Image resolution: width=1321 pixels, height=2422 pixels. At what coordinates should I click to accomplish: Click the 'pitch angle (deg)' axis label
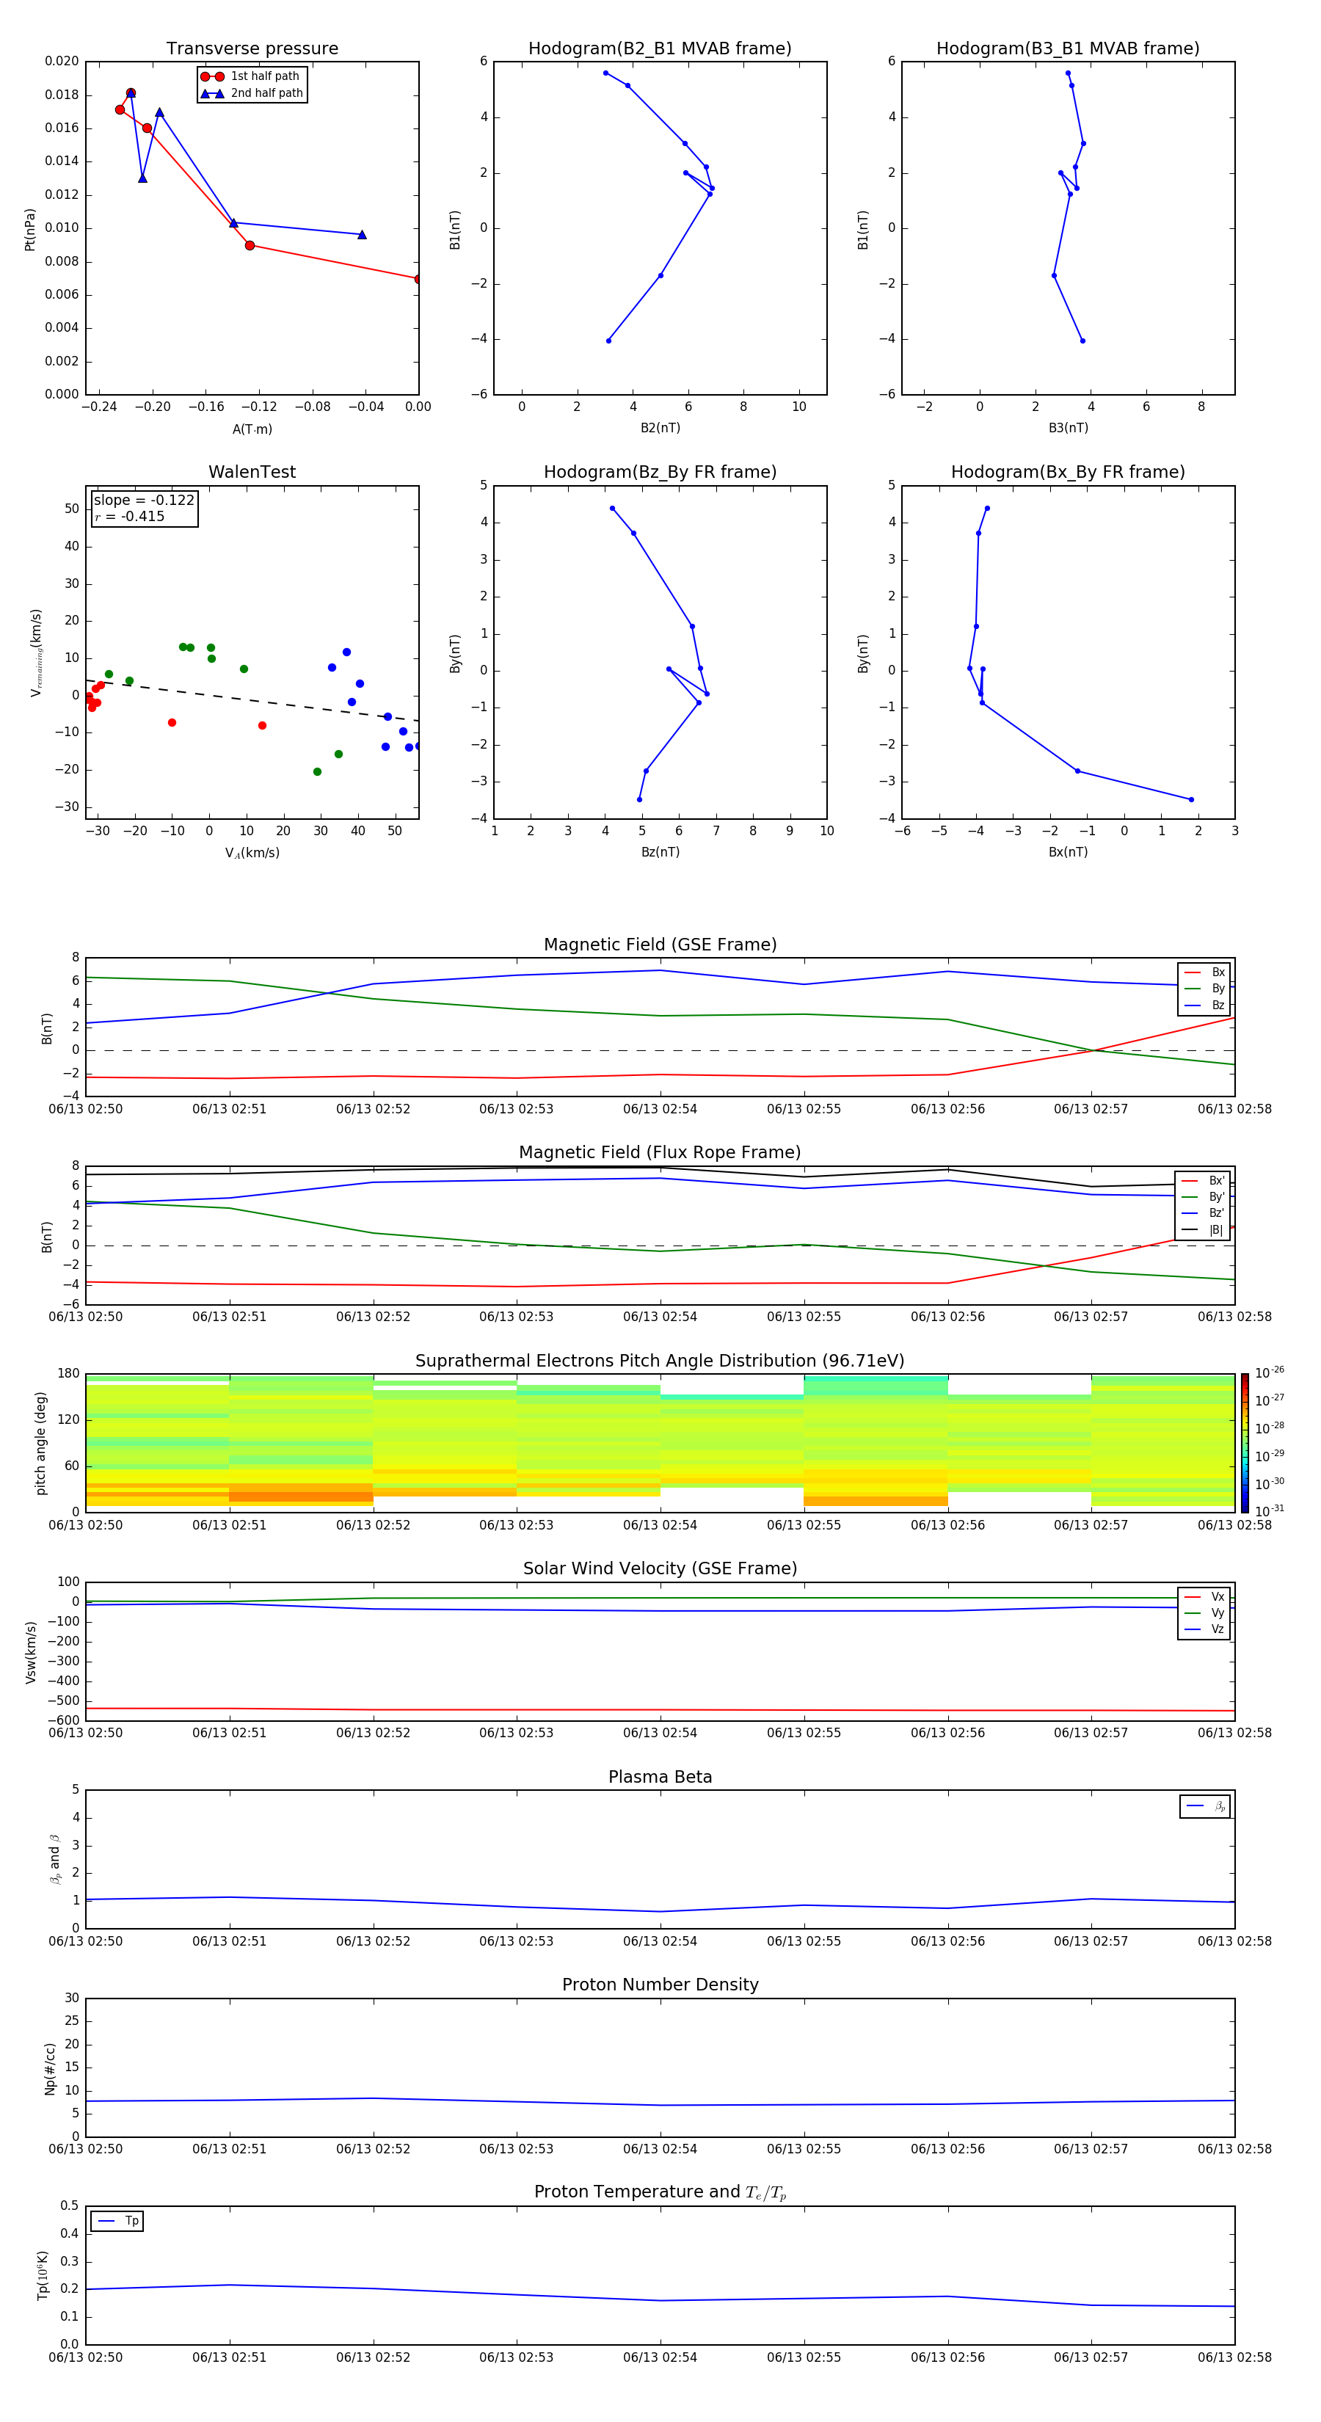click(40, 1443)
